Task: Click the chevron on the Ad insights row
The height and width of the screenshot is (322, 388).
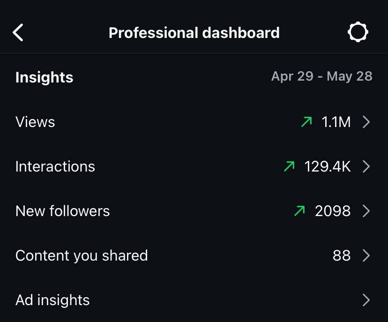Action: point(366,300)
